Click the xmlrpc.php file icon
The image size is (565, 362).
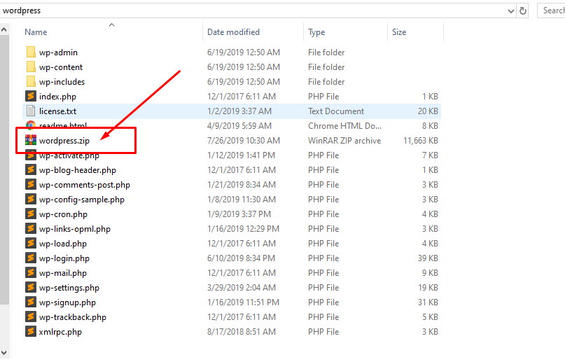coord(31,331)
